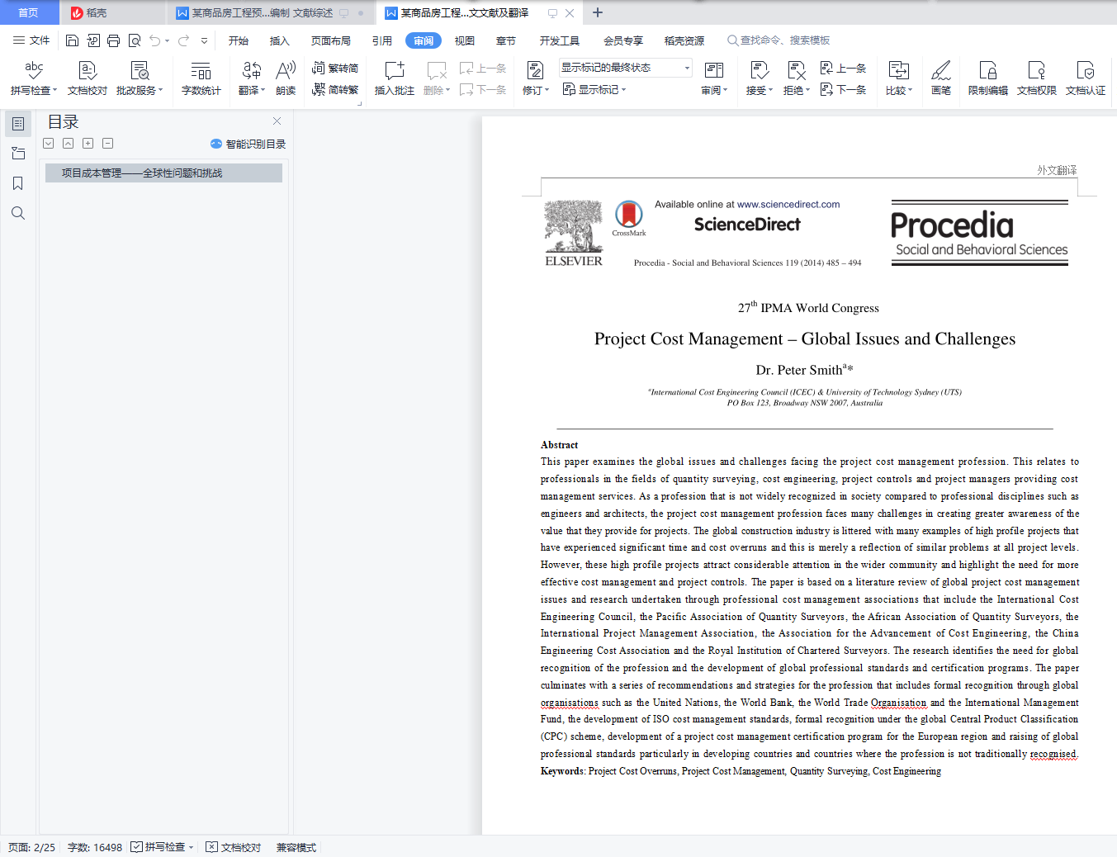Switch to the 开发工具 ribbon tab
Screen dimensions: 1117x857
[x=560, y=40]
